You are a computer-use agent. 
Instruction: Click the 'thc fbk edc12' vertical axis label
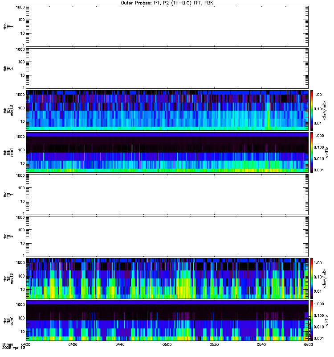tap(8, 278)
